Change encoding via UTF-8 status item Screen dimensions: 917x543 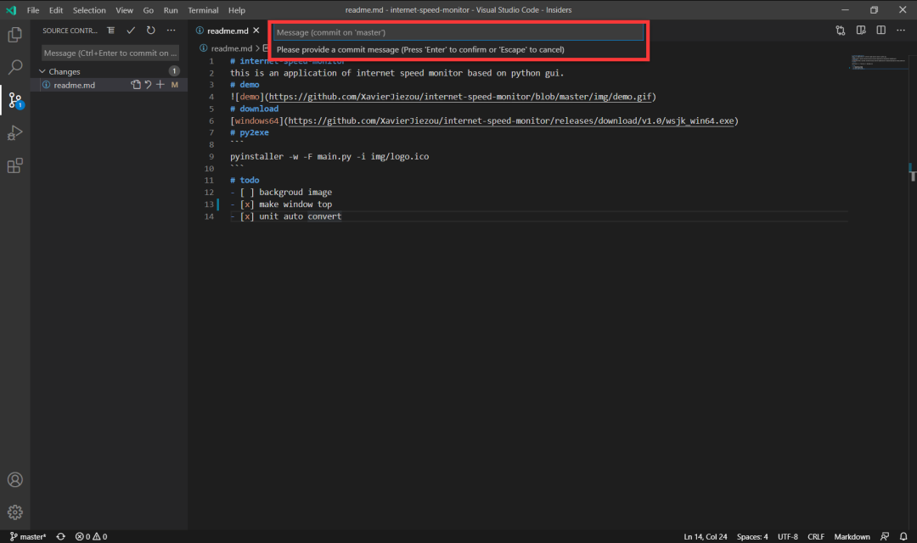point(788,536)
